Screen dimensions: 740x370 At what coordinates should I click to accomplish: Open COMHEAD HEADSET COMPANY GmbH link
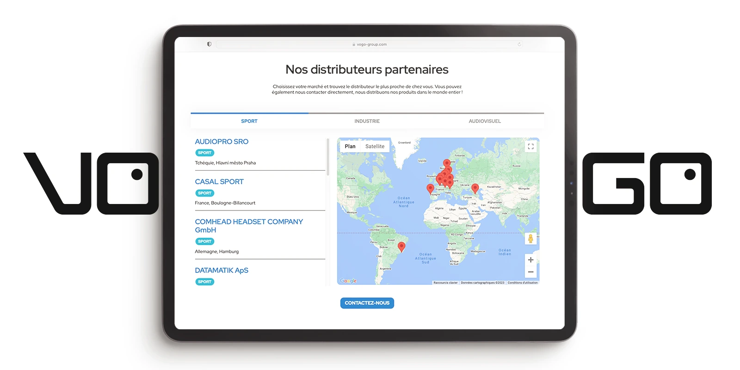249,226
